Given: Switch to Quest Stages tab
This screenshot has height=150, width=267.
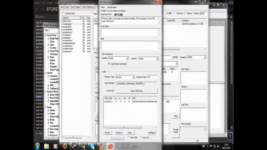Looking at the screenshot, I should coord(75,7).
